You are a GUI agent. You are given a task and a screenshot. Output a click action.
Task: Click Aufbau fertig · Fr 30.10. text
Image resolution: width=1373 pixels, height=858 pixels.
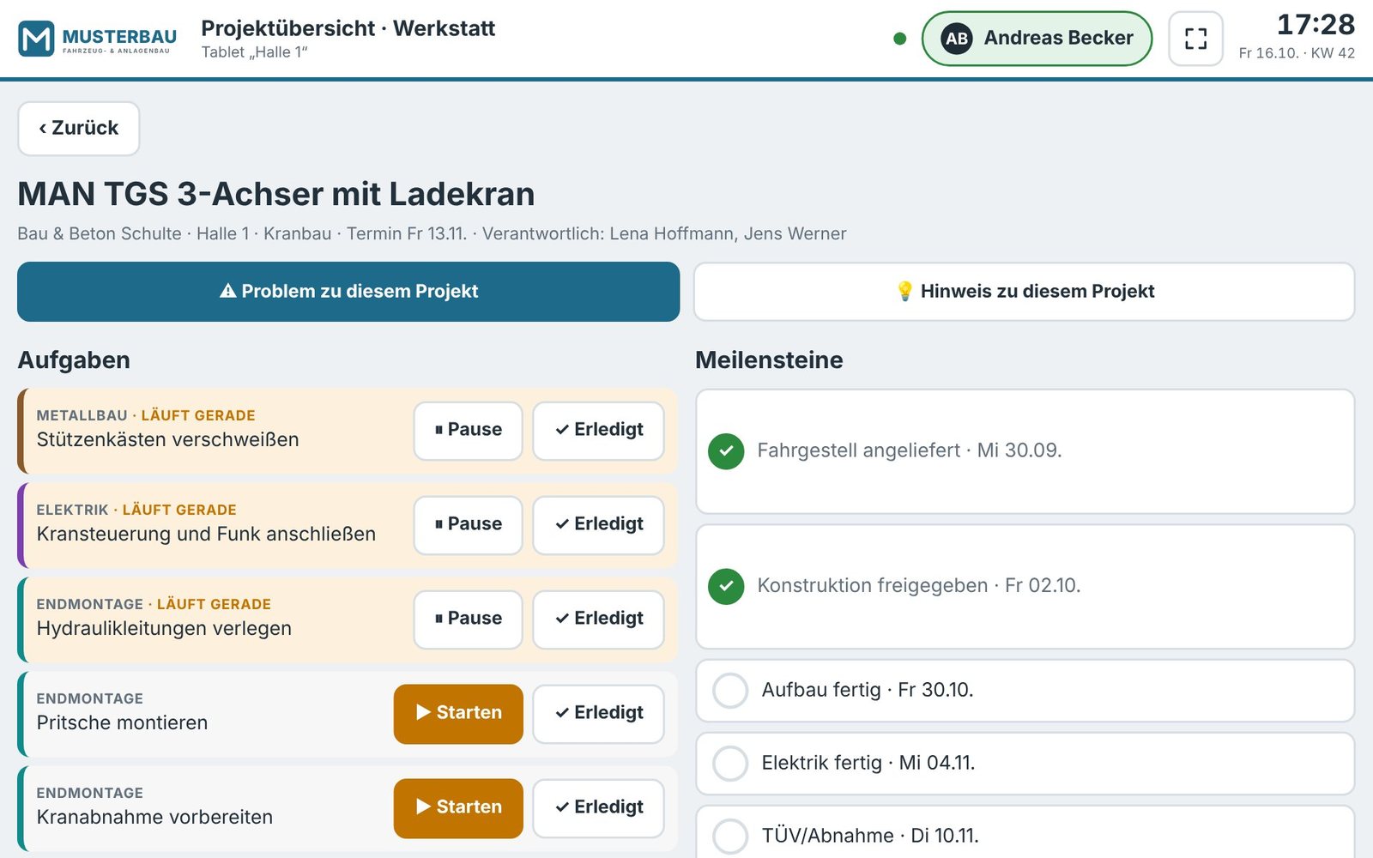tap(868, 691)
